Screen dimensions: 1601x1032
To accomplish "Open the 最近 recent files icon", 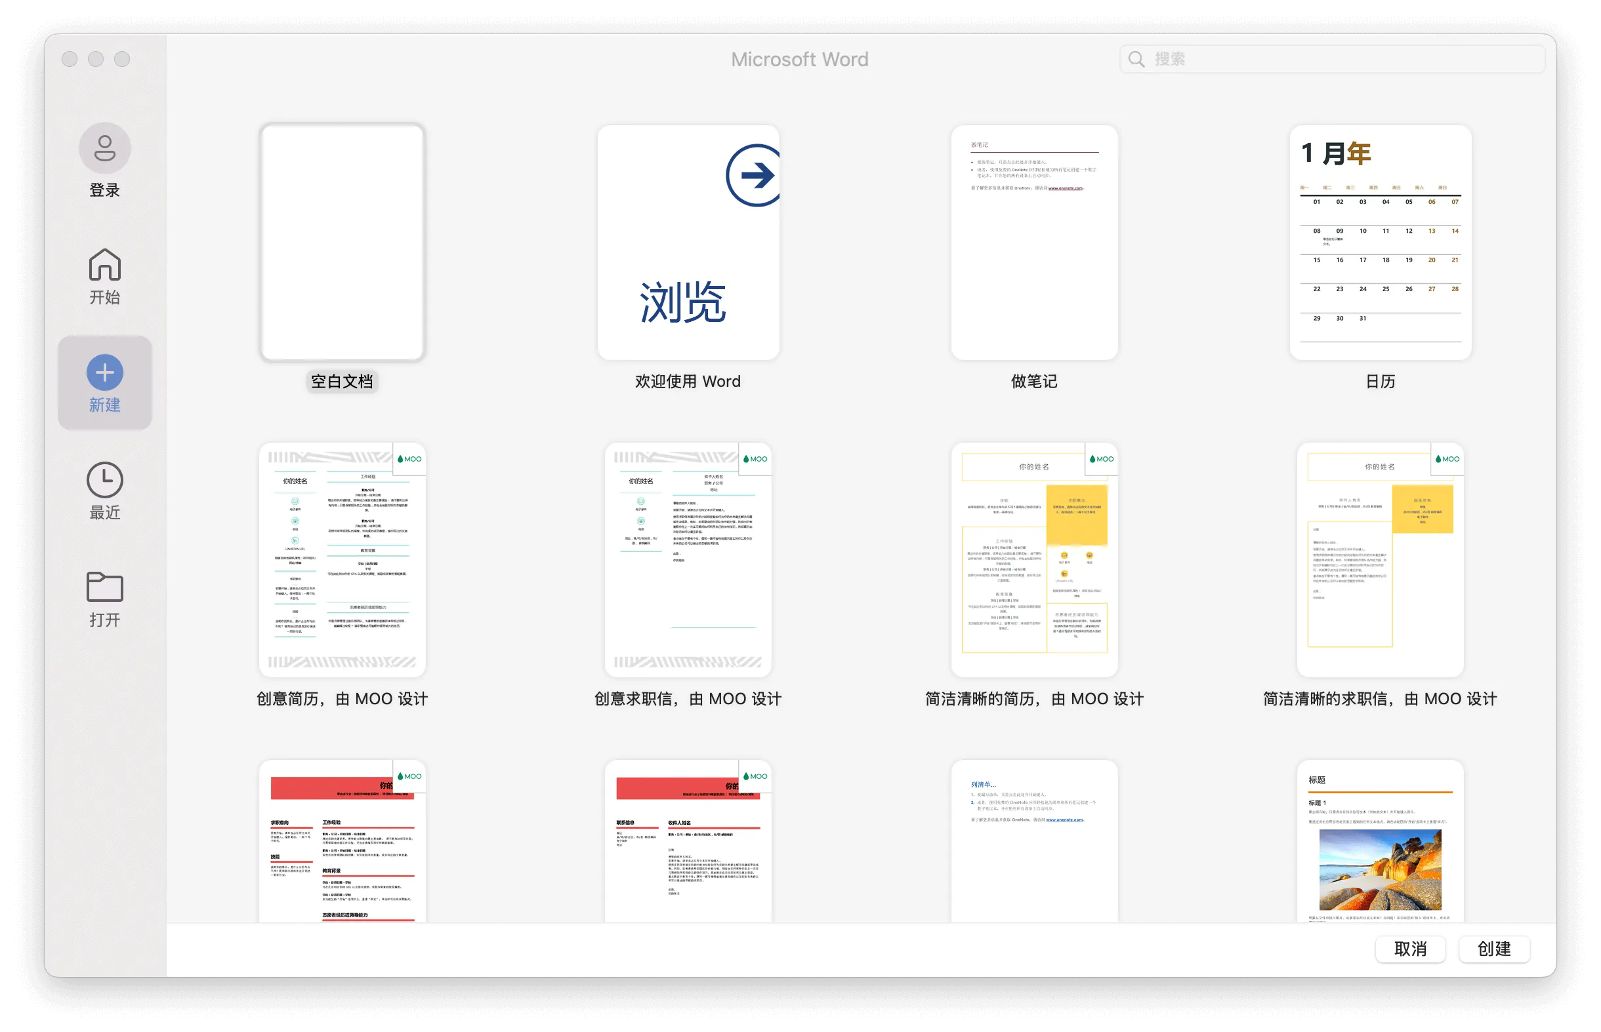I will point(104,480).
